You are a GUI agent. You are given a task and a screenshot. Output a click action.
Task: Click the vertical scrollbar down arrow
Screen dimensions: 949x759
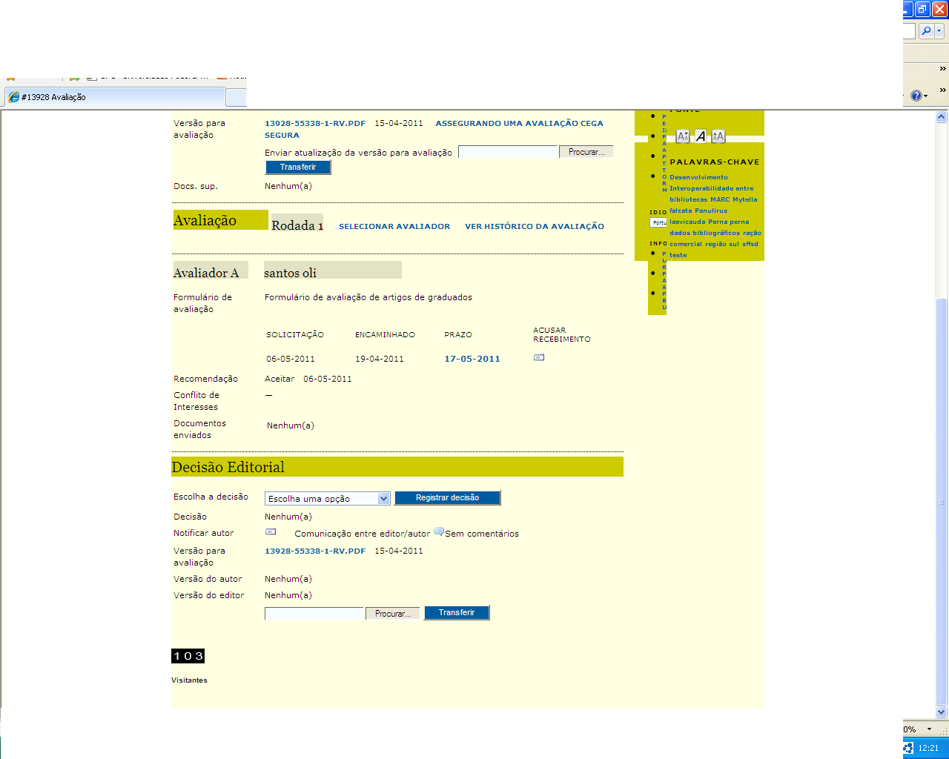(x=942, y=712)
